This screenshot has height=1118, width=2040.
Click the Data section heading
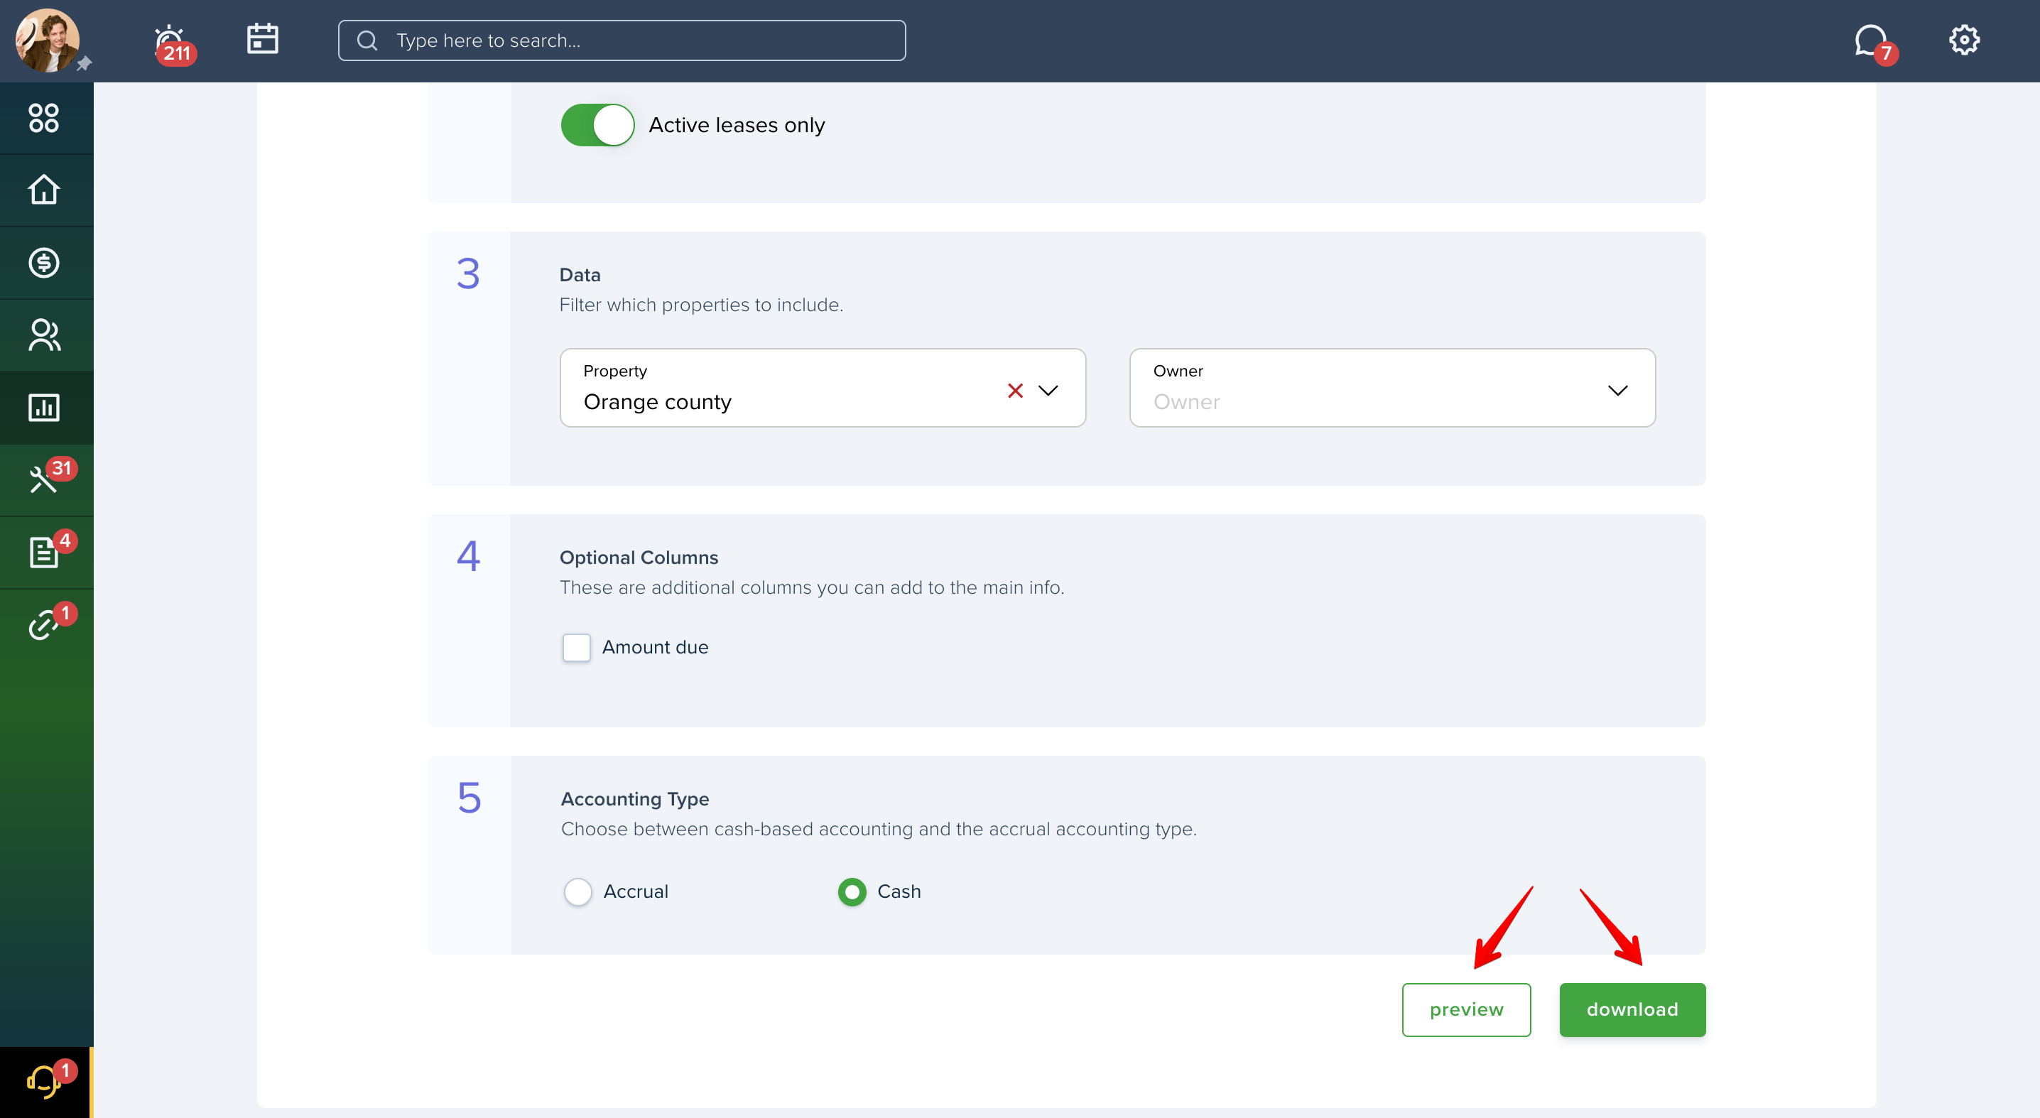pyautogui.click(x=580, y=275)
